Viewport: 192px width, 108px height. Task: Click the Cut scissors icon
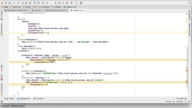[23, 3]
